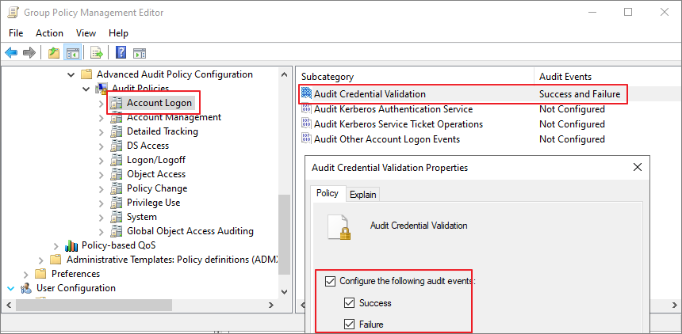
Task: Click the Global Object Access Auditing icon
Action: pyautogui.click(x=116, y=231)
